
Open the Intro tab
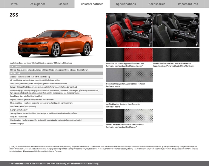[x=14, y=4]
